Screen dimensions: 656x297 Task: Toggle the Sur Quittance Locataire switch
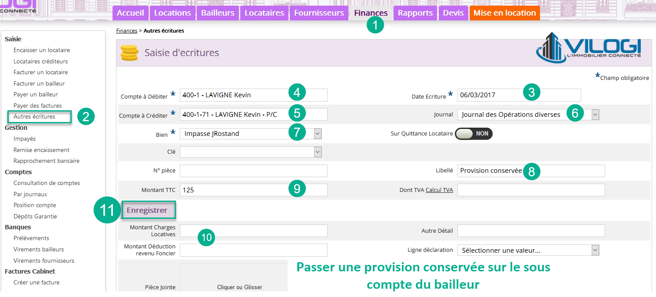point(474,134)
